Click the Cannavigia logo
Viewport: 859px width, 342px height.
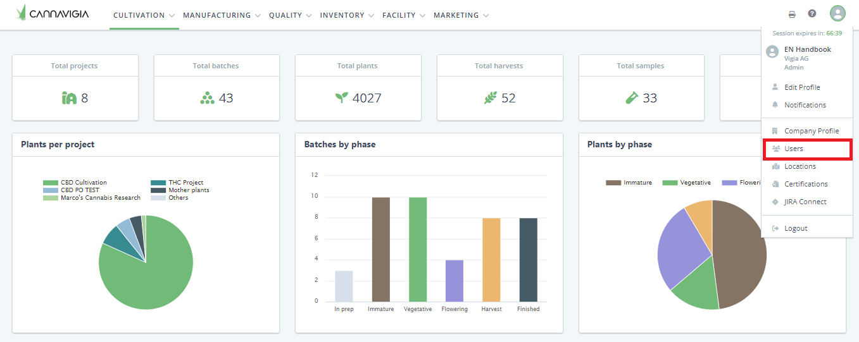click(x=53, y=13)
